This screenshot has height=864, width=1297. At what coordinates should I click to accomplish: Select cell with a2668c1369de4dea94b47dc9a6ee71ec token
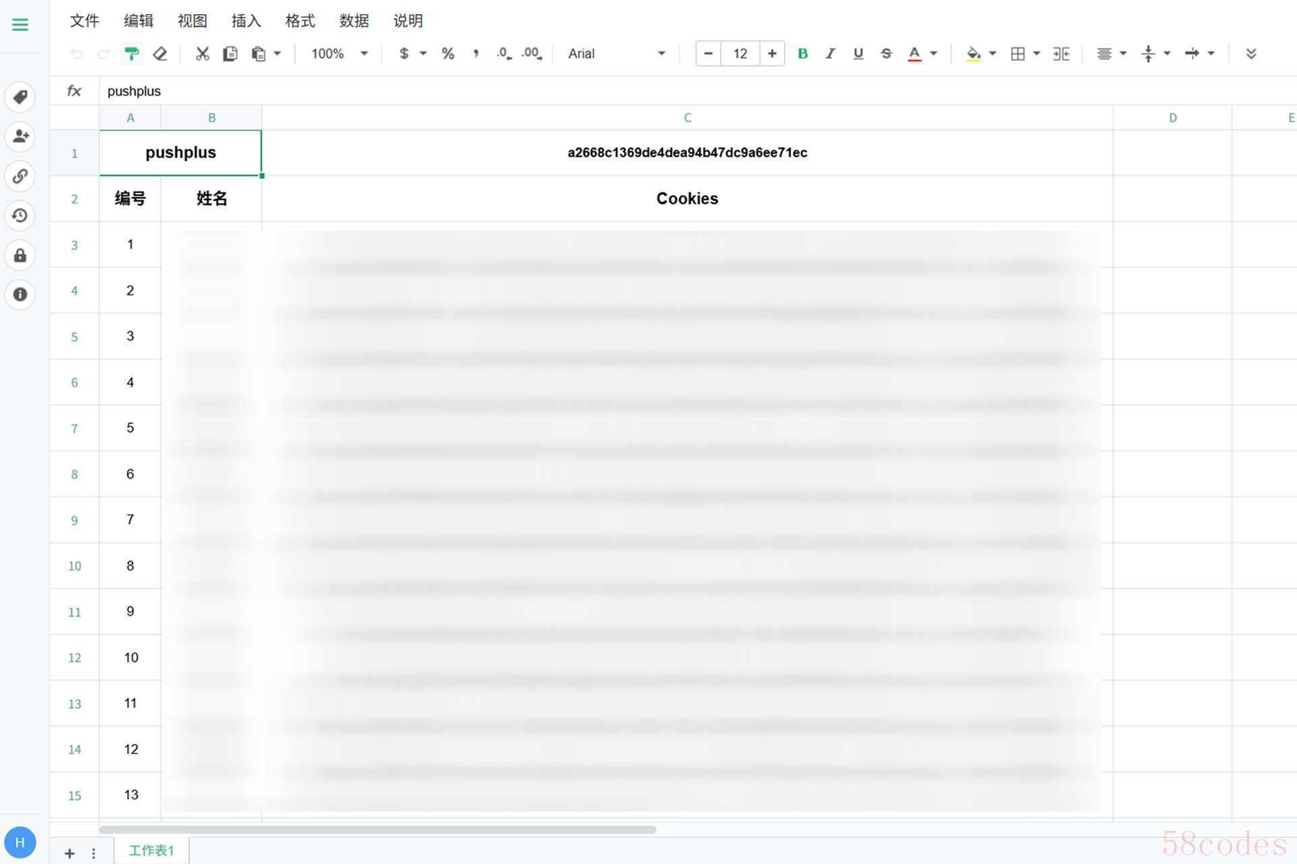687,153
